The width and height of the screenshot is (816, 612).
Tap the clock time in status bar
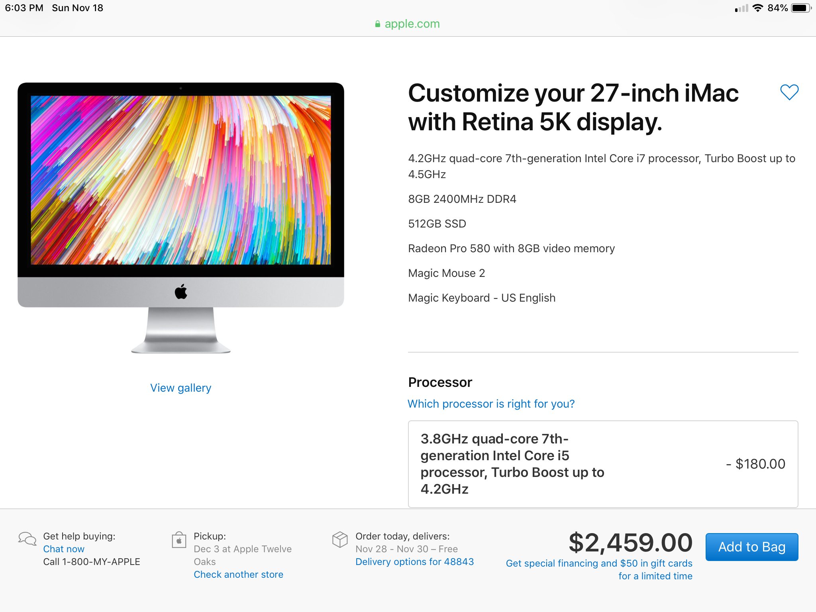[x=24, y=8]
